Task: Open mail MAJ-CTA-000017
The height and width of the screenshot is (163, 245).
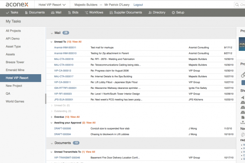Action: [64, 76]
